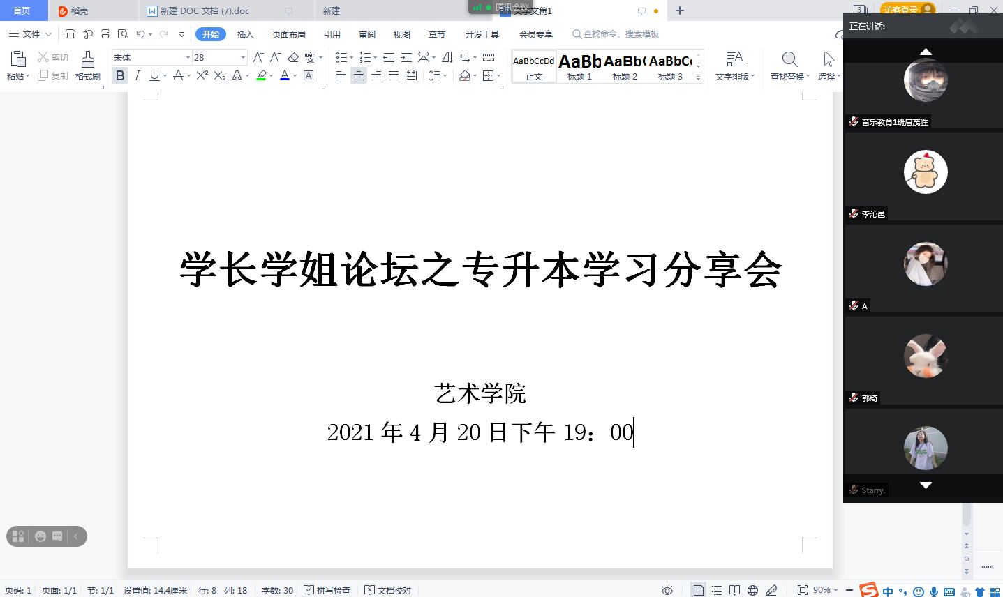Open Find and Replace (查找替换)

[789, 66]
